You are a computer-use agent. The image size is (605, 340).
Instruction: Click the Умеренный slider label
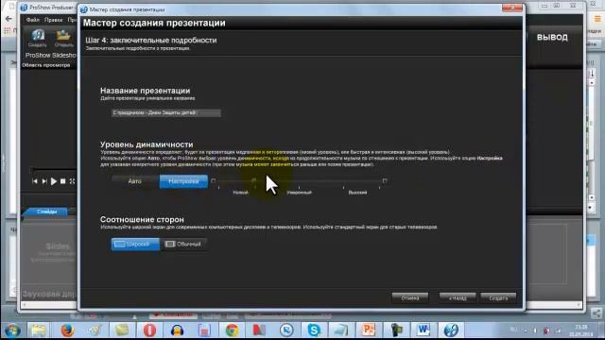[299, 193]
